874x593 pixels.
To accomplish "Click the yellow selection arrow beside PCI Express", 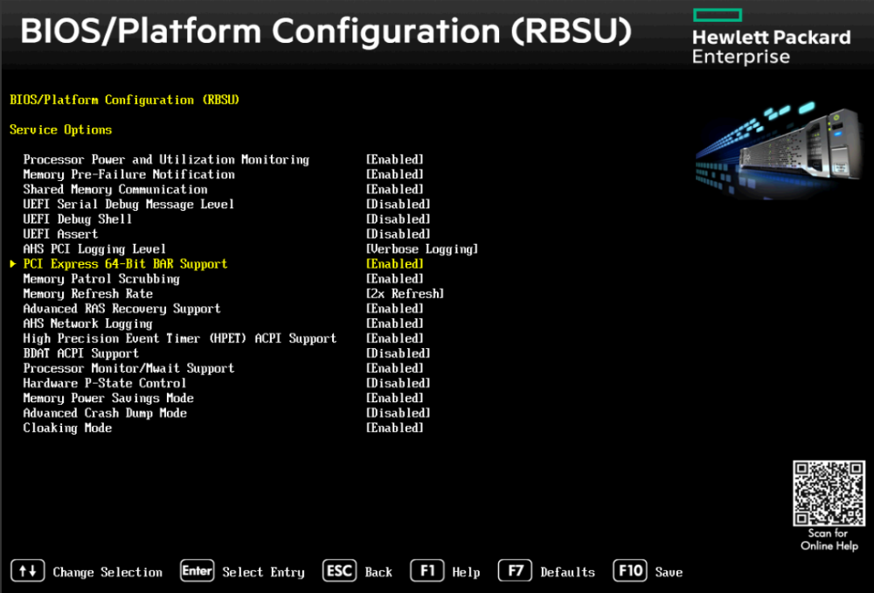I will (13, 264).
